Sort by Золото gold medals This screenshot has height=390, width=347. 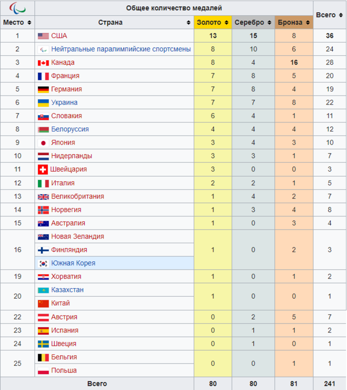pos(226,23)
